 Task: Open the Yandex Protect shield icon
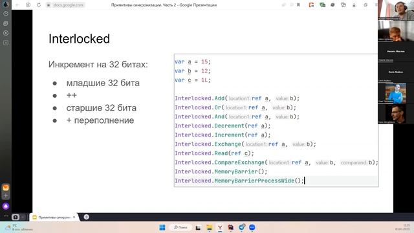click(x=28, y=5)
